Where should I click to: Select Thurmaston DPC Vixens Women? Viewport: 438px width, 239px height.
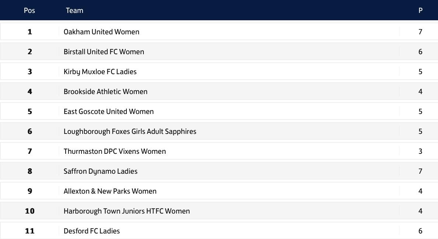115,151
